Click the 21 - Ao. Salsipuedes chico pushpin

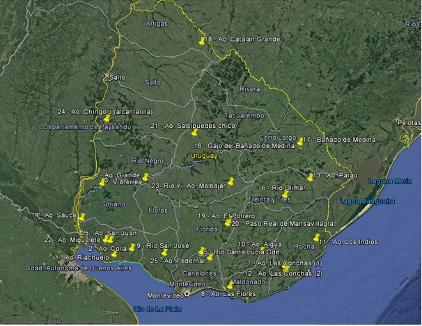point(196,132)
